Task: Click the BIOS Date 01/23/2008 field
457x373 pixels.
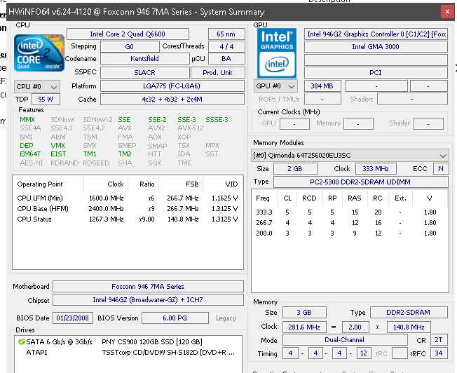Action: point(73,318)
